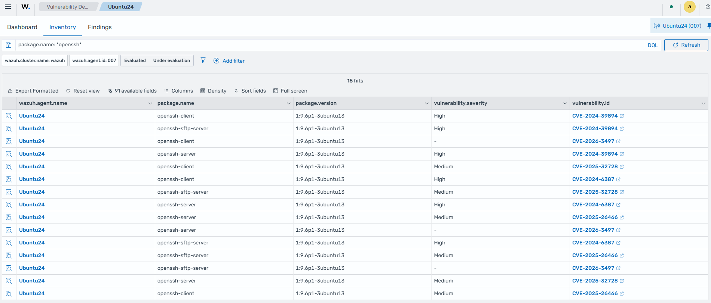Switch to the Dashboard tab

22,27
